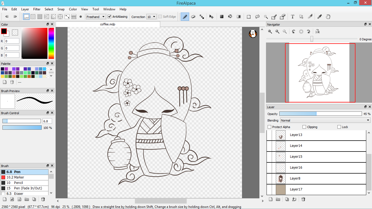Open the Blending mode dropdown
Viewport: 372px width, 209px height.
point(325,120)
